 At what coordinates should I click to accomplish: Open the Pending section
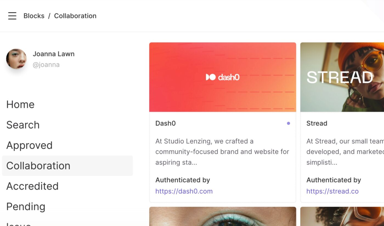pos(26,207)
